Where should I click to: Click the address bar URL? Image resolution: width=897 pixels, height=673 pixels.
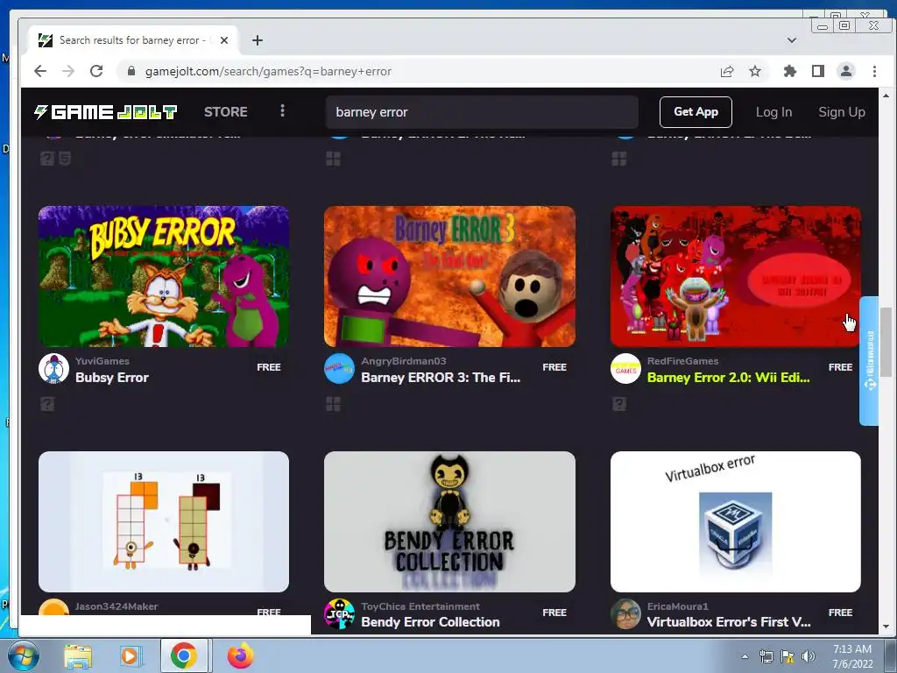point(268,71)
